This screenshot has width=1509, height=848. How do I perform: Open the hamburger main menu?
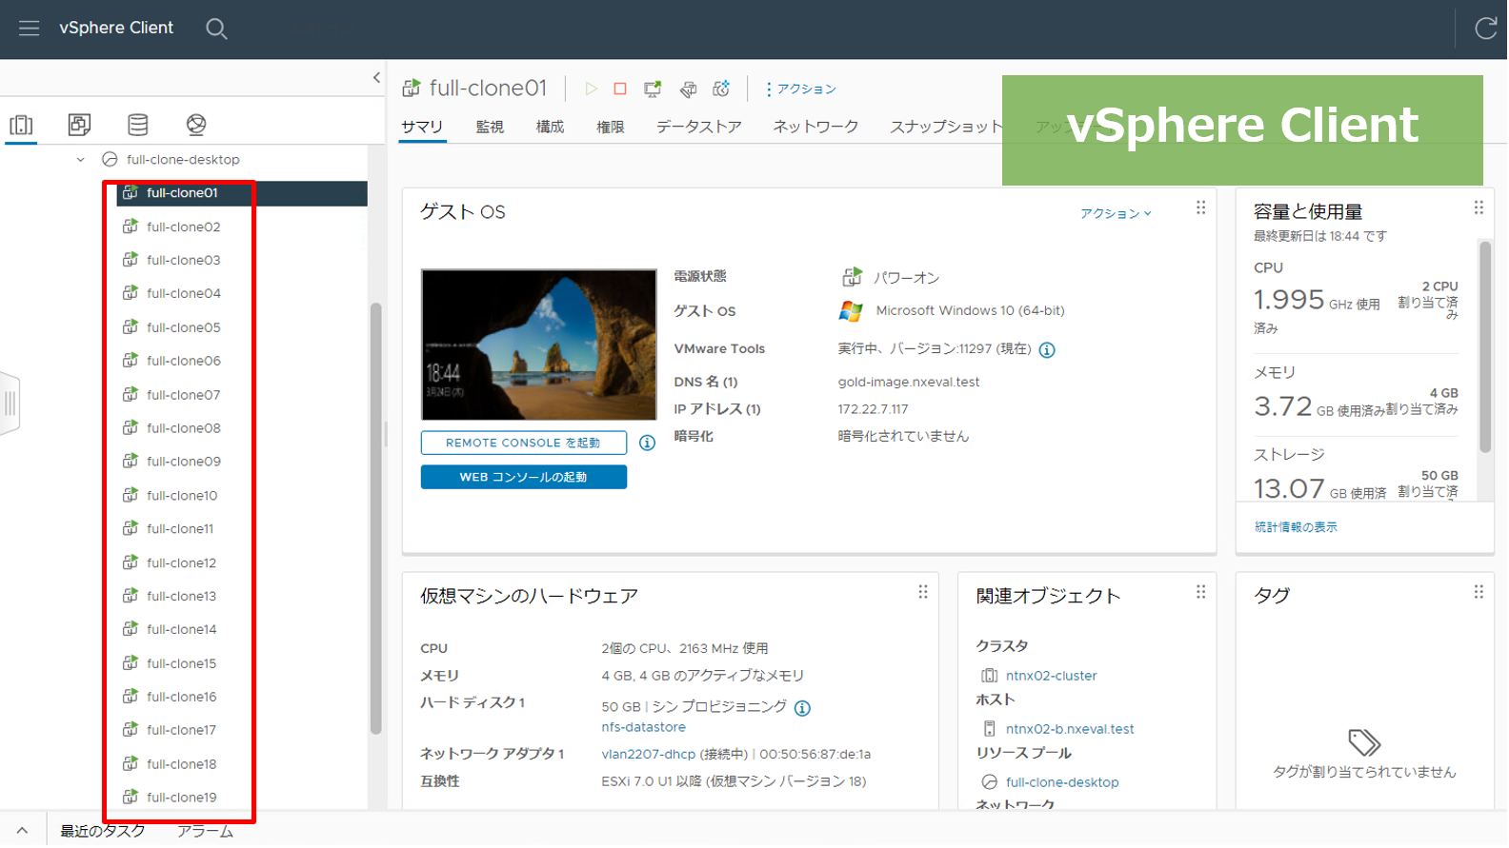click(29, 29)
